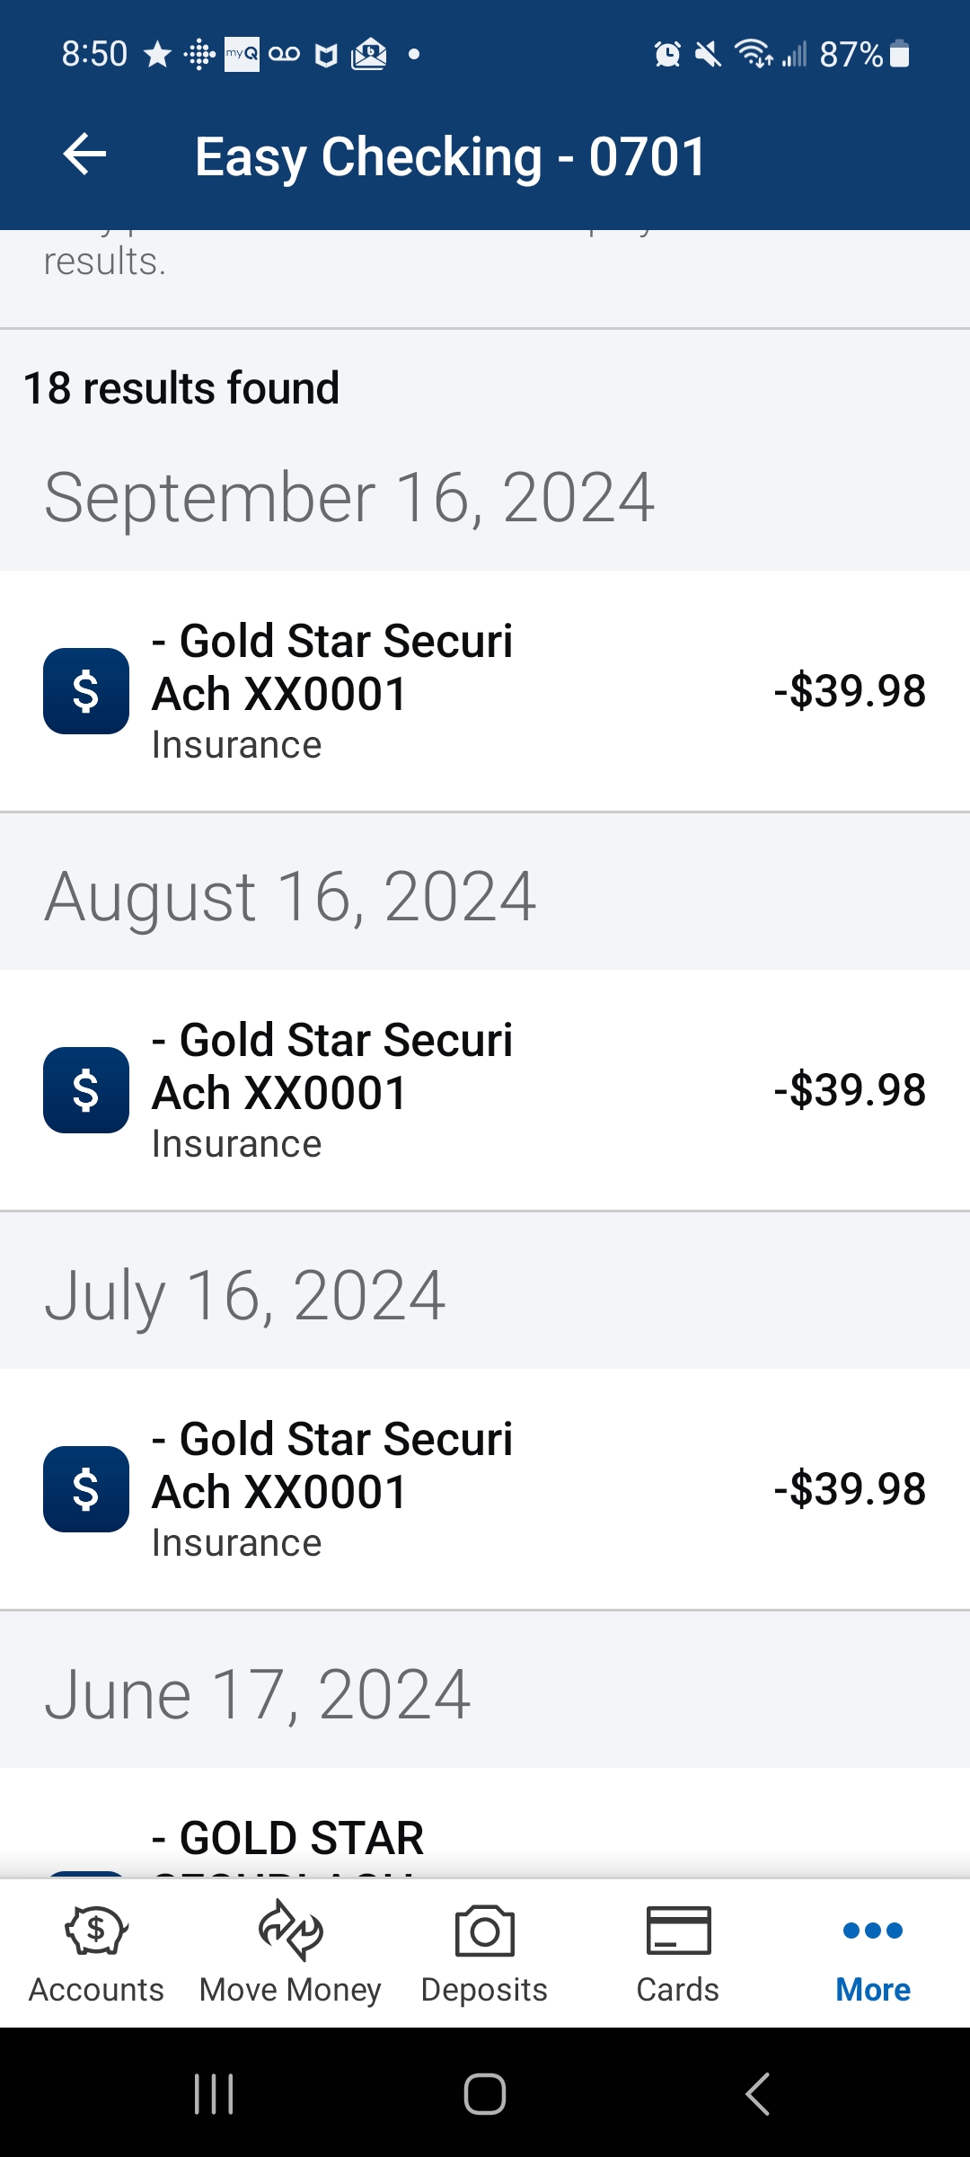970x2157 pixels.
Task: Tap dollar icon of July 16 transaction
Action: coord(86,1489)
